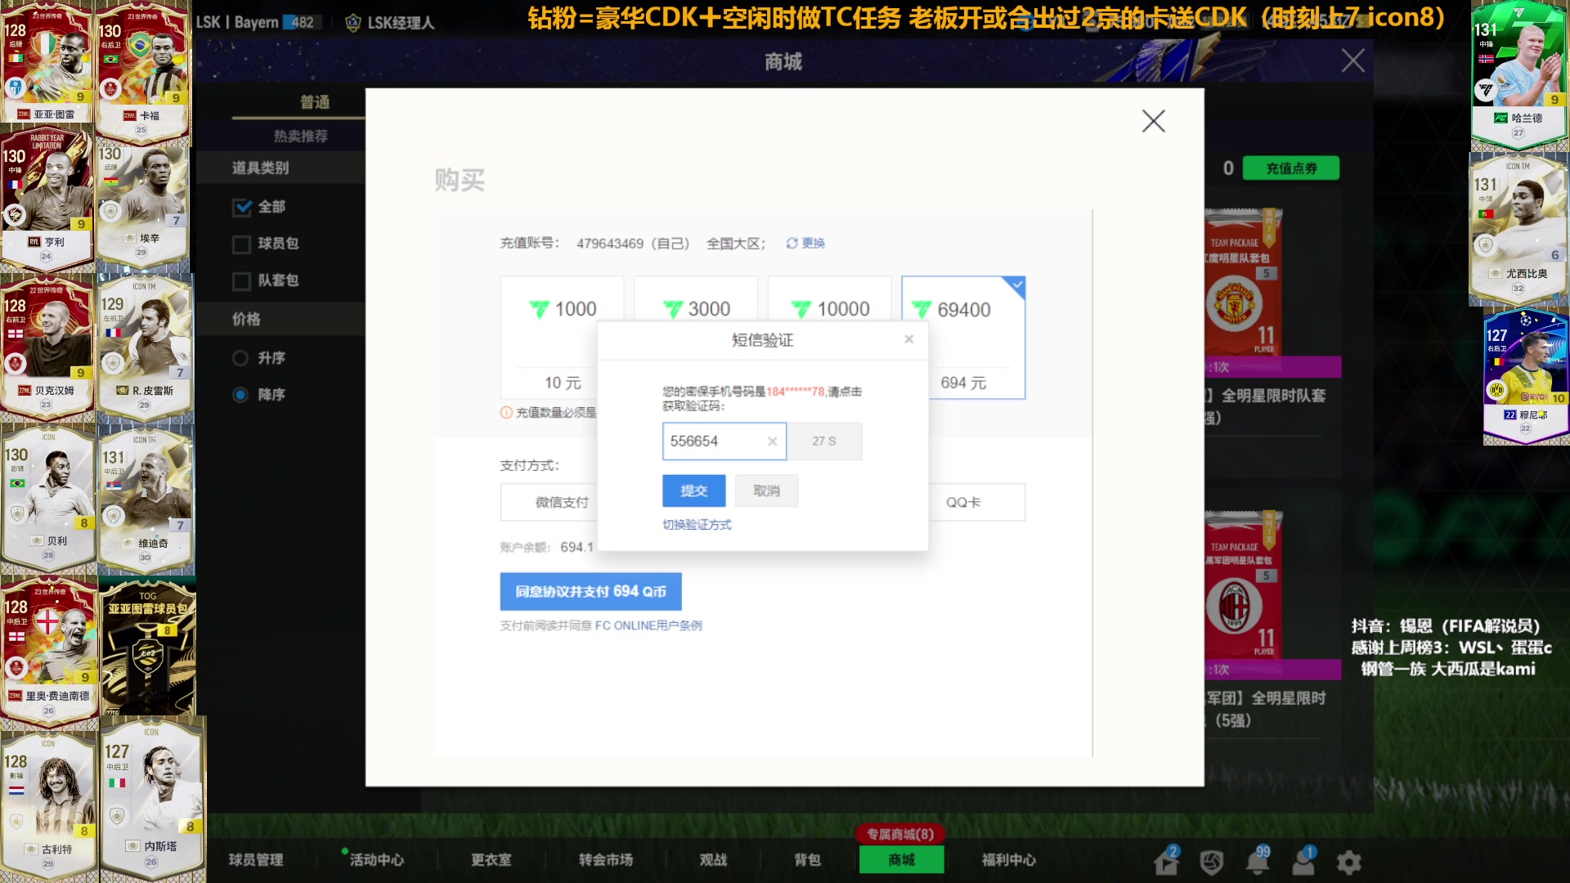Viewport: 1570px width, 883px height.
Task: Open the 专属商城(8) badge
Action: click(x=900, y=834)
